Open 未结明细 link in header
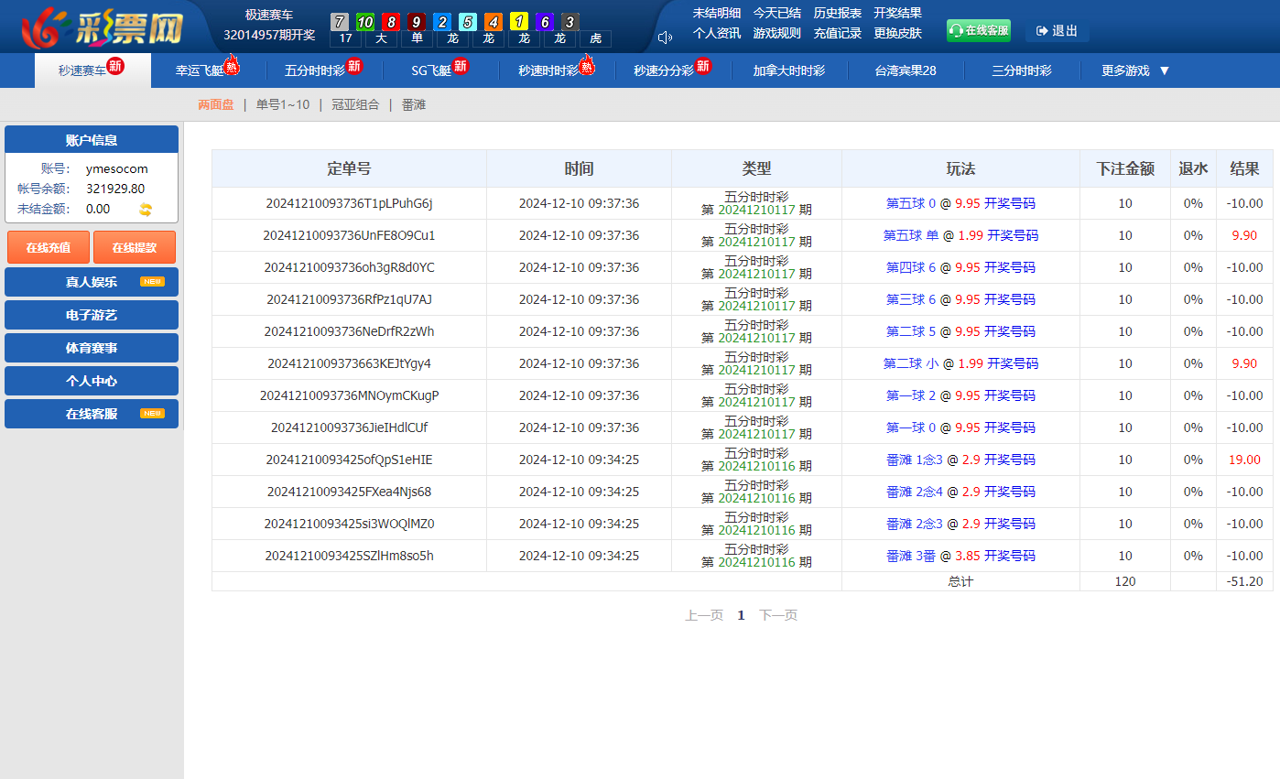1280x779 pixels. pyautogui.click(x=717, y=13)
